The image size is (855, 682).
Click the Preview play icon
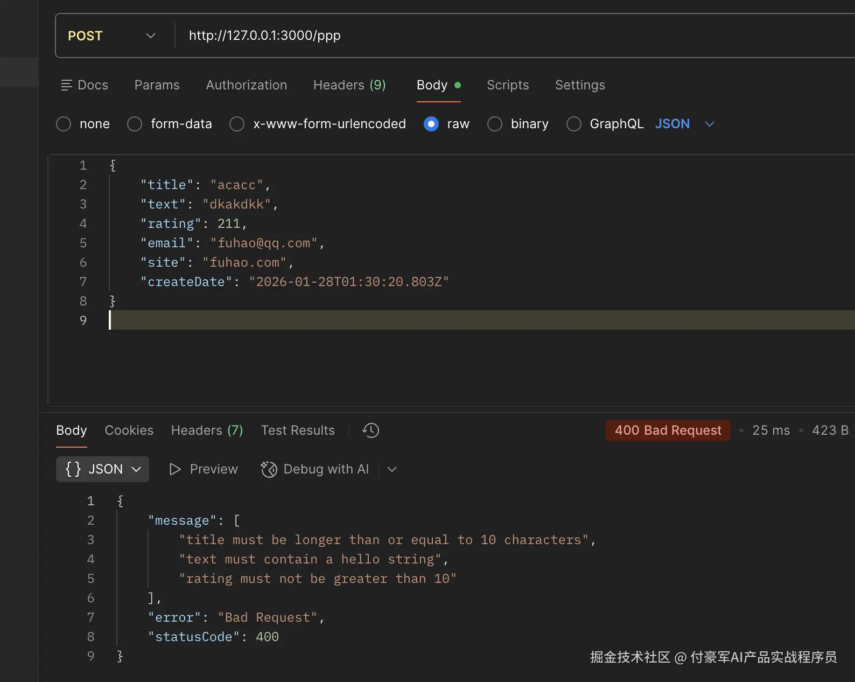coord(175,469)
